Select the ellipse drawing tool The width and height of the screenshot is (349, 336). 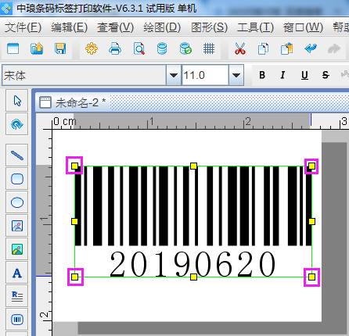pyautogui.click(x=17, y=202)
